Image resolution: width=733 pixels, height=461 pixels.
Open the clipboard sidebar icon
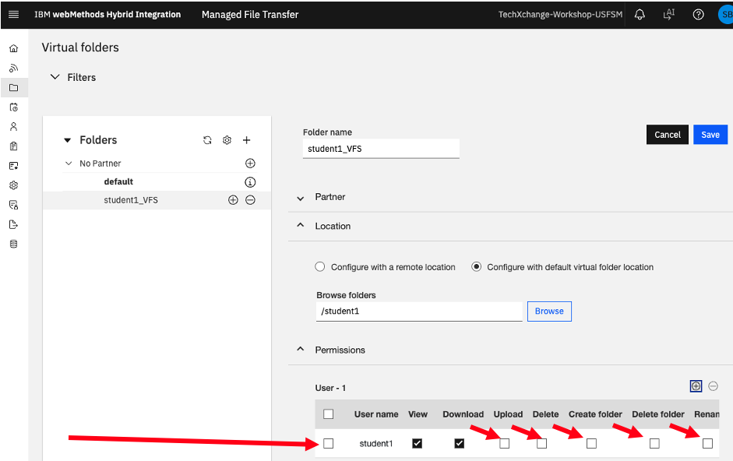(13, 146)
